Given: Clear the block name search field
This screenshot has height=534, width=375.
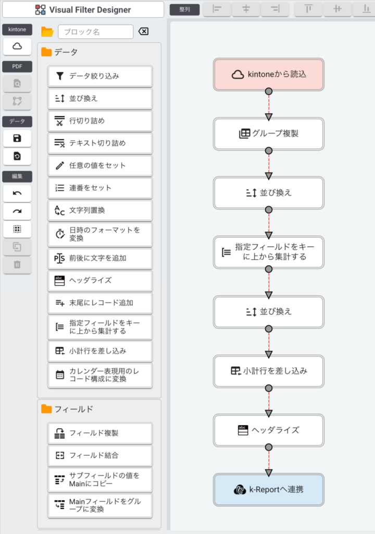Looking at the screenshot, I should coord(143,32).
